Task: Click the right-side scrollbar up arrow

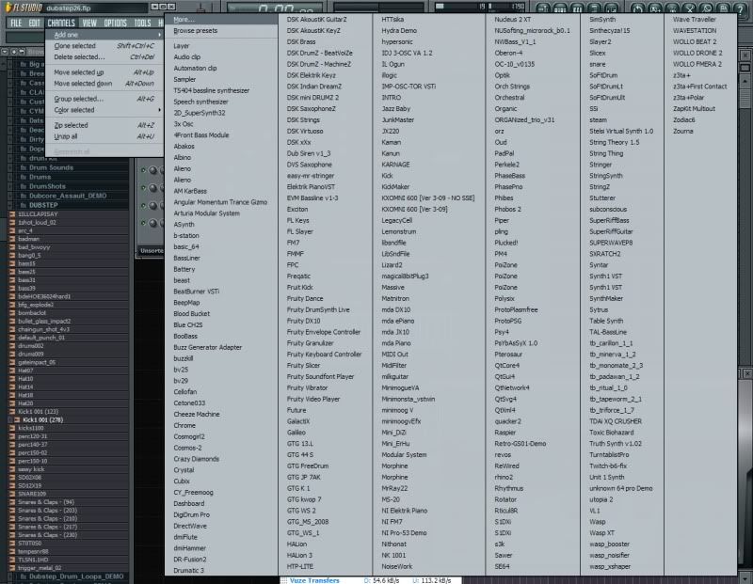Action: click(x=745, y=81)
